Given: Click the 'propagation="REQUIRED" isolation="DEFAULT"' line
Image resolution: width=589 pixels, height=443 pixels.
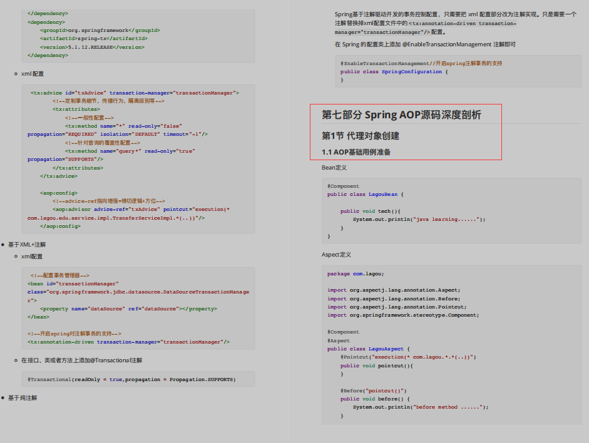Looking at the screenshot, I should (x=118, y=134).
